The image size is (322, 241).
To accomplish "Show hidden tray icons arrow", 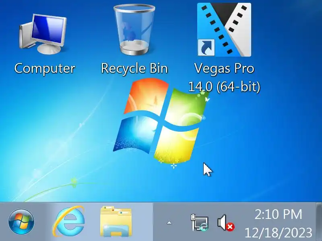I will 169,223.
